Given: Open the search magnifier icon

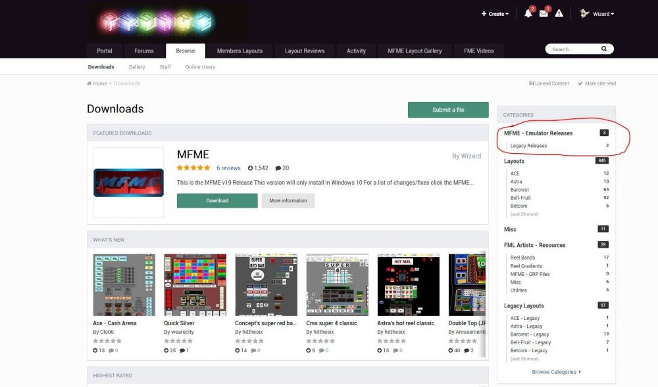Looking at the screenshot, I should [603, 48].
